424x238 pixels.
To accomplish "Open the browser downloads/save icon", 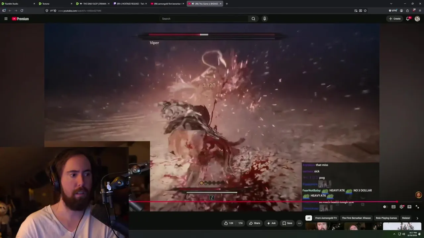I will 360,11.
